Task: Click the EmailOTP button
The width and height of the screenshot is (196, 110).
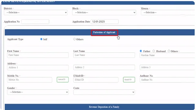Action: point(129,79)
